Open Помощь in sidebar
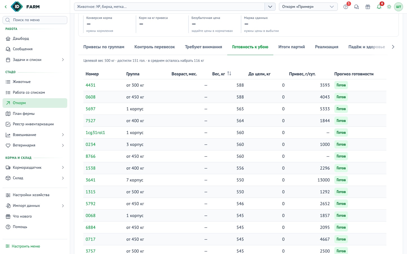This screenshot has width=407, height=254. 35,227
